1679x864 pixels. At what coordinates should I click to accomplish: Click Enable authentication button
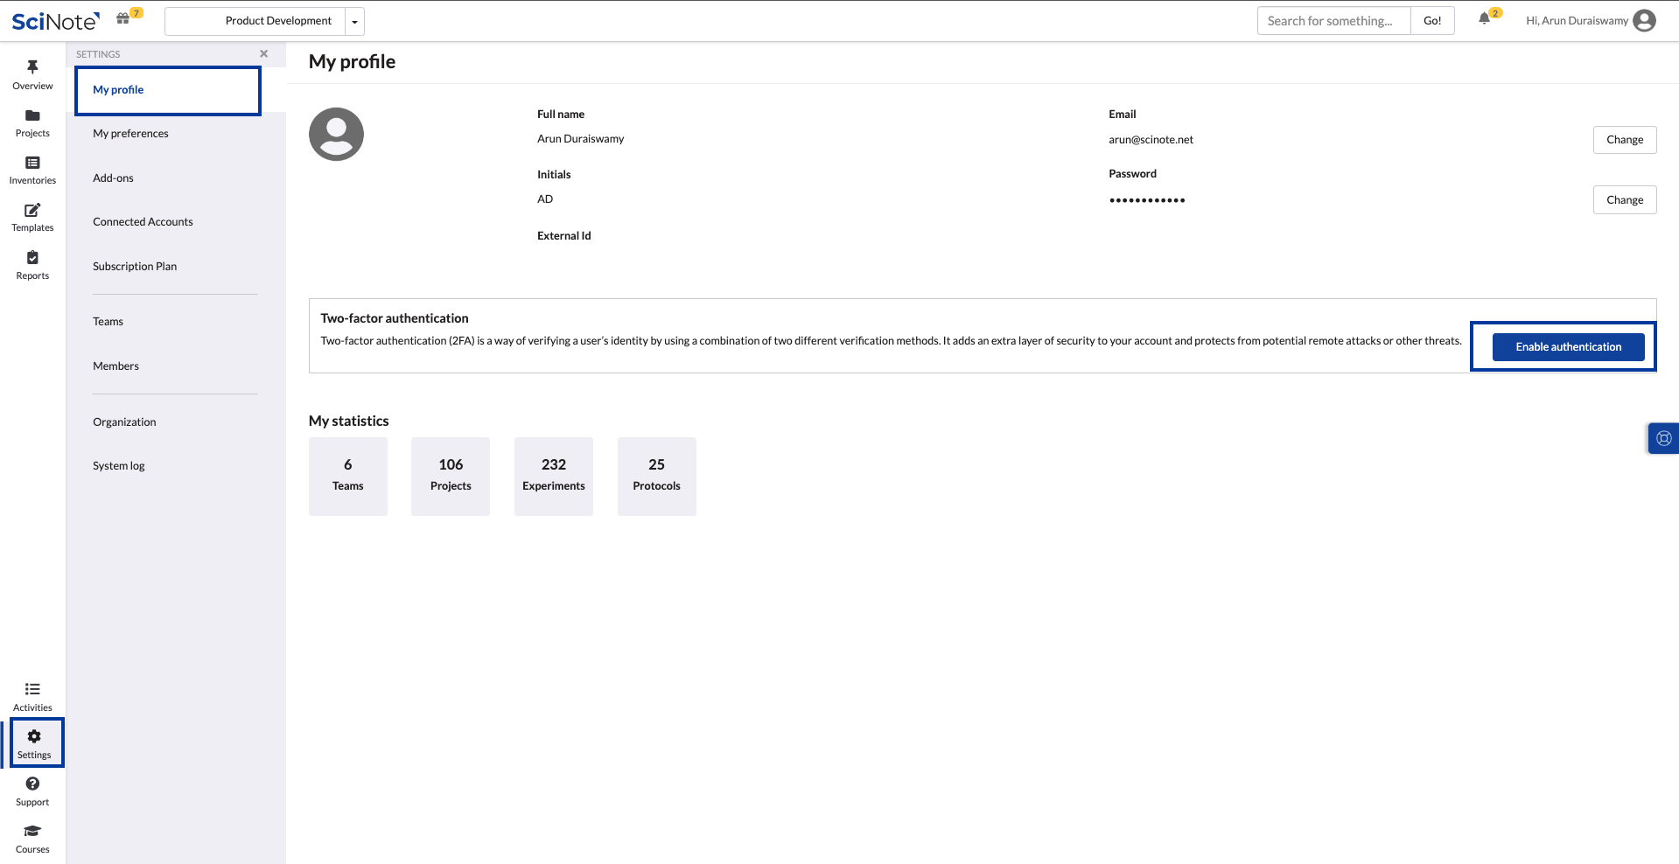point(1568,347)
